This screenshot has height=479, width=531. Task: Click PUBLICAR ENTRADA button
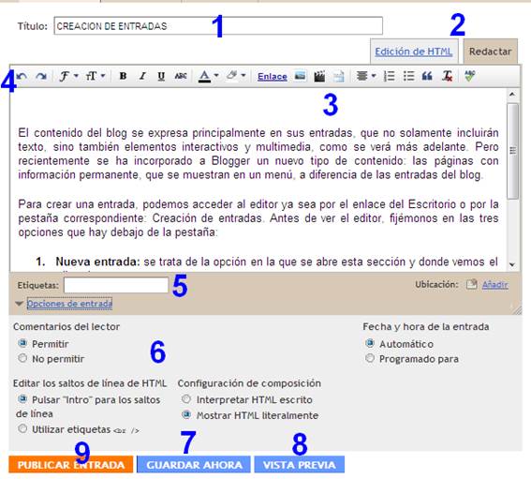tap(71, 464)
